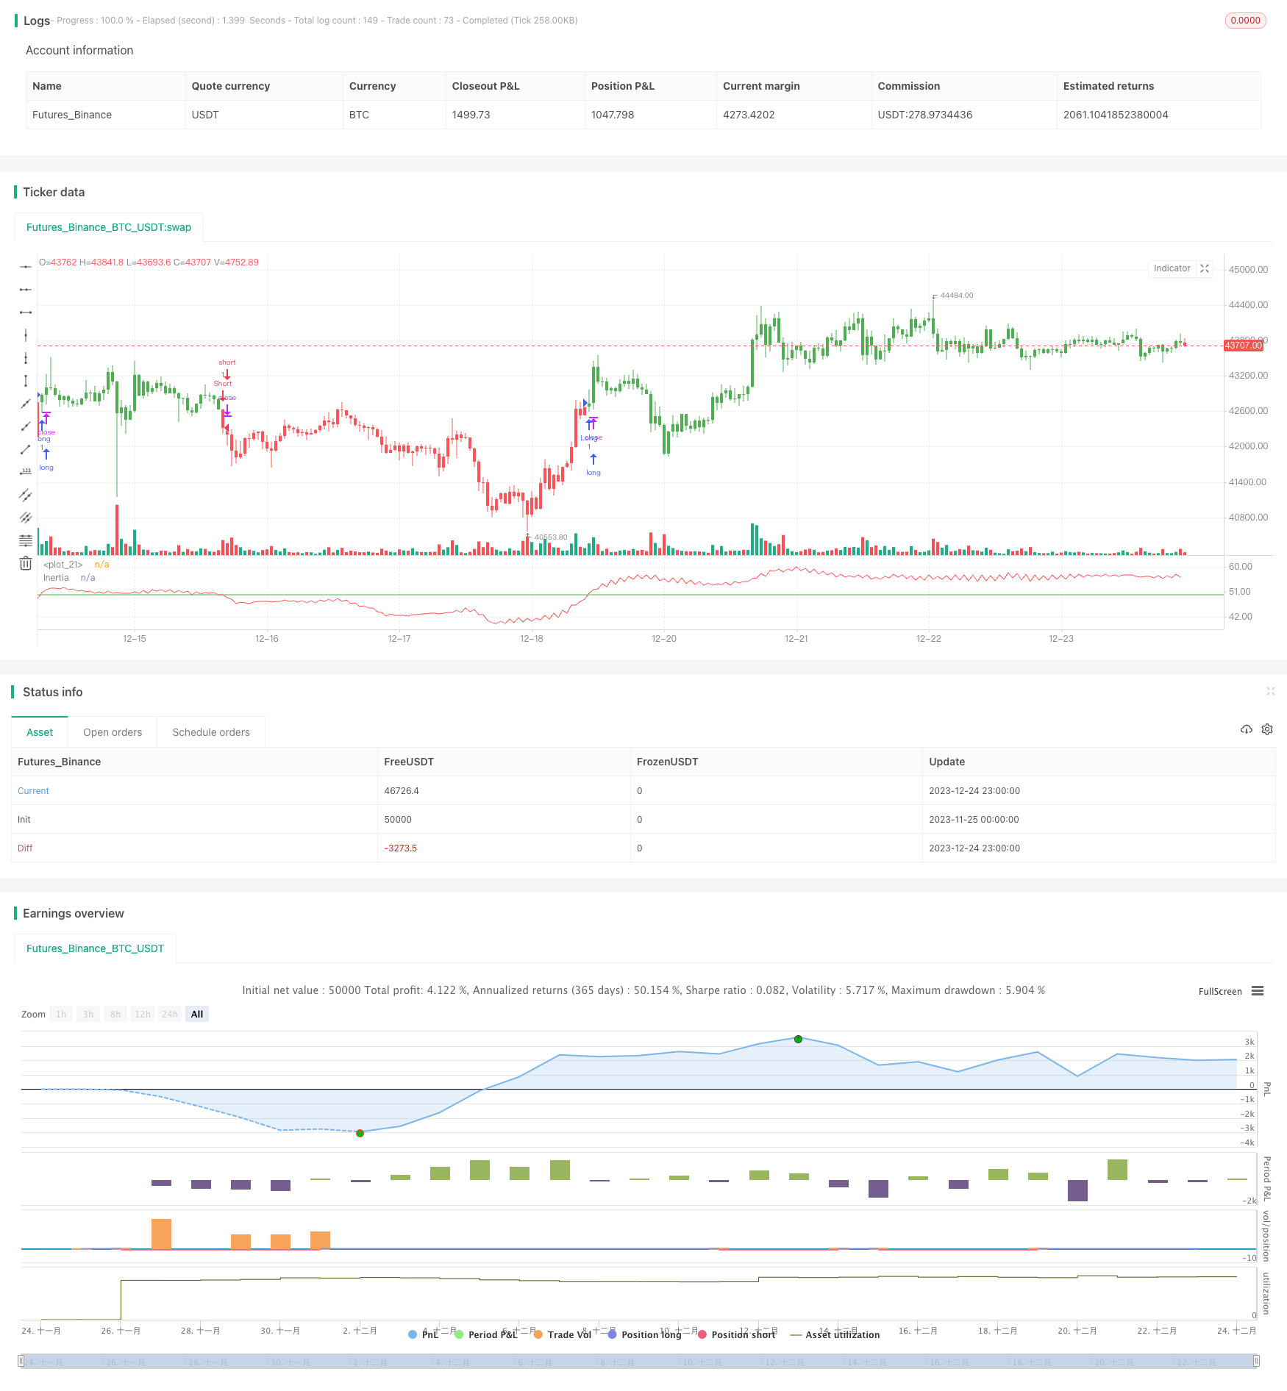Click the Update header in the Asset table

[946, 762]
